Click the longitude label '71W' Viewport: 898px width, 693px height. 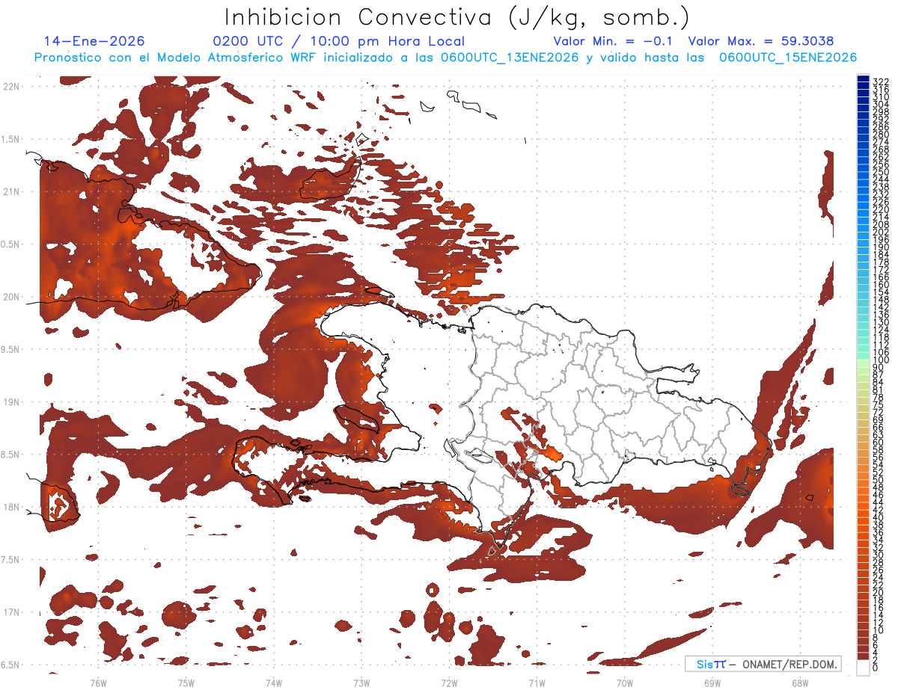pyautogui.click(x=537, y=683)
